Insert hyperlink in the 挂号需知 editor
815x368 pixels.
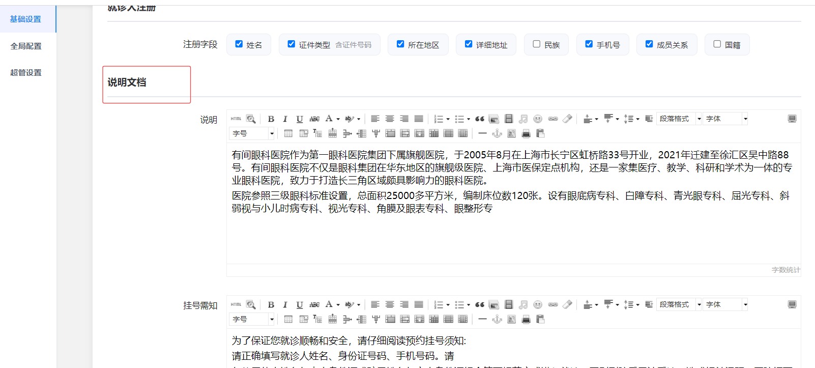(x=553, y=304)
